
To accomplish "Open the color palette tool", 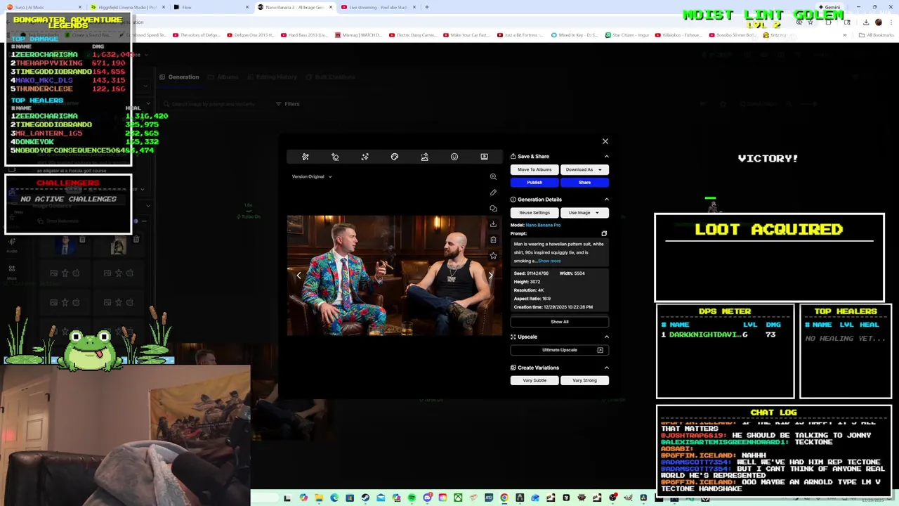I will coord(395,157).
